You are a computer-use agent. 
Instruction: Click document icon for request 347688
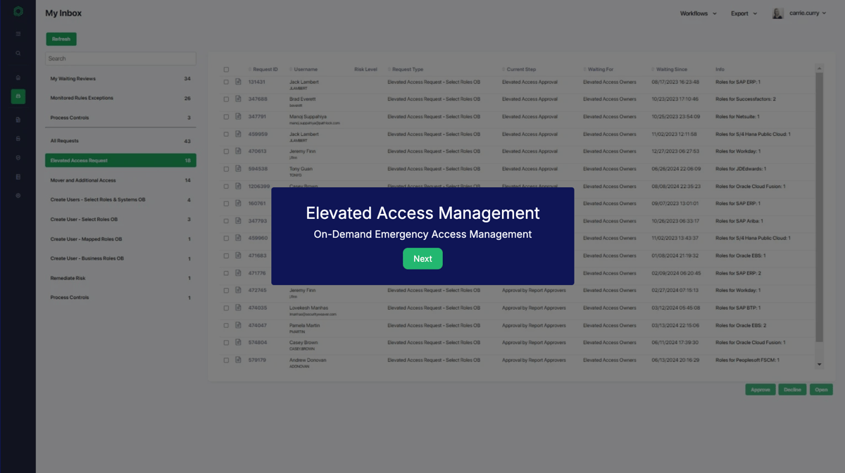238,99
